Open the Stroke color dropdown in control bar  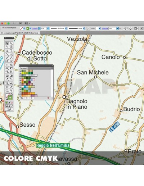[x=30, y=28]
